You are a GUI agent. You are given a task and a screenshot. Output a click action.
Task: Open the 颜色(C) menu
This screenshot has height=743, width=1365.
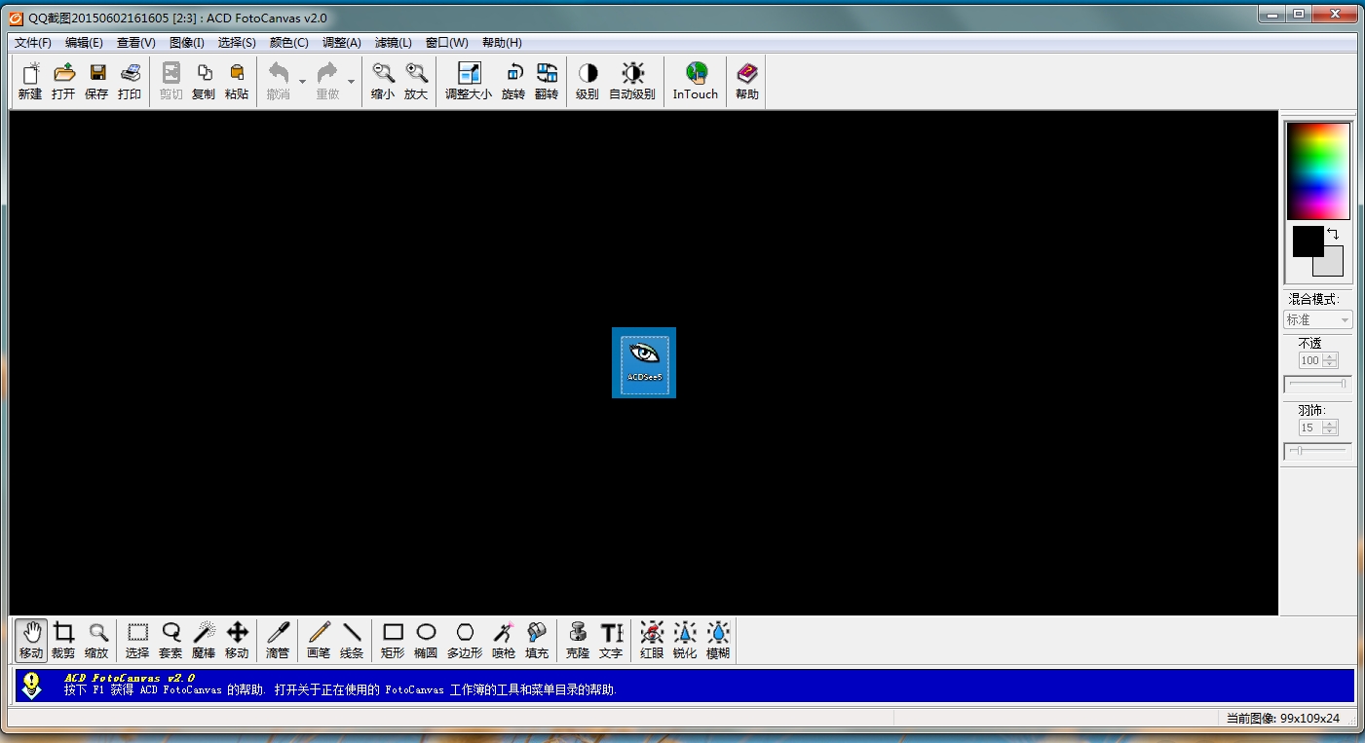coord(288,43)
